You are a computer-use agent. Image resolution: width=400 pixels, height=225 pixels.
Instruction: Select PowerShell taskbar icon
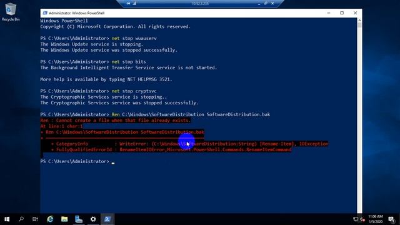click(x=107, y=219)
